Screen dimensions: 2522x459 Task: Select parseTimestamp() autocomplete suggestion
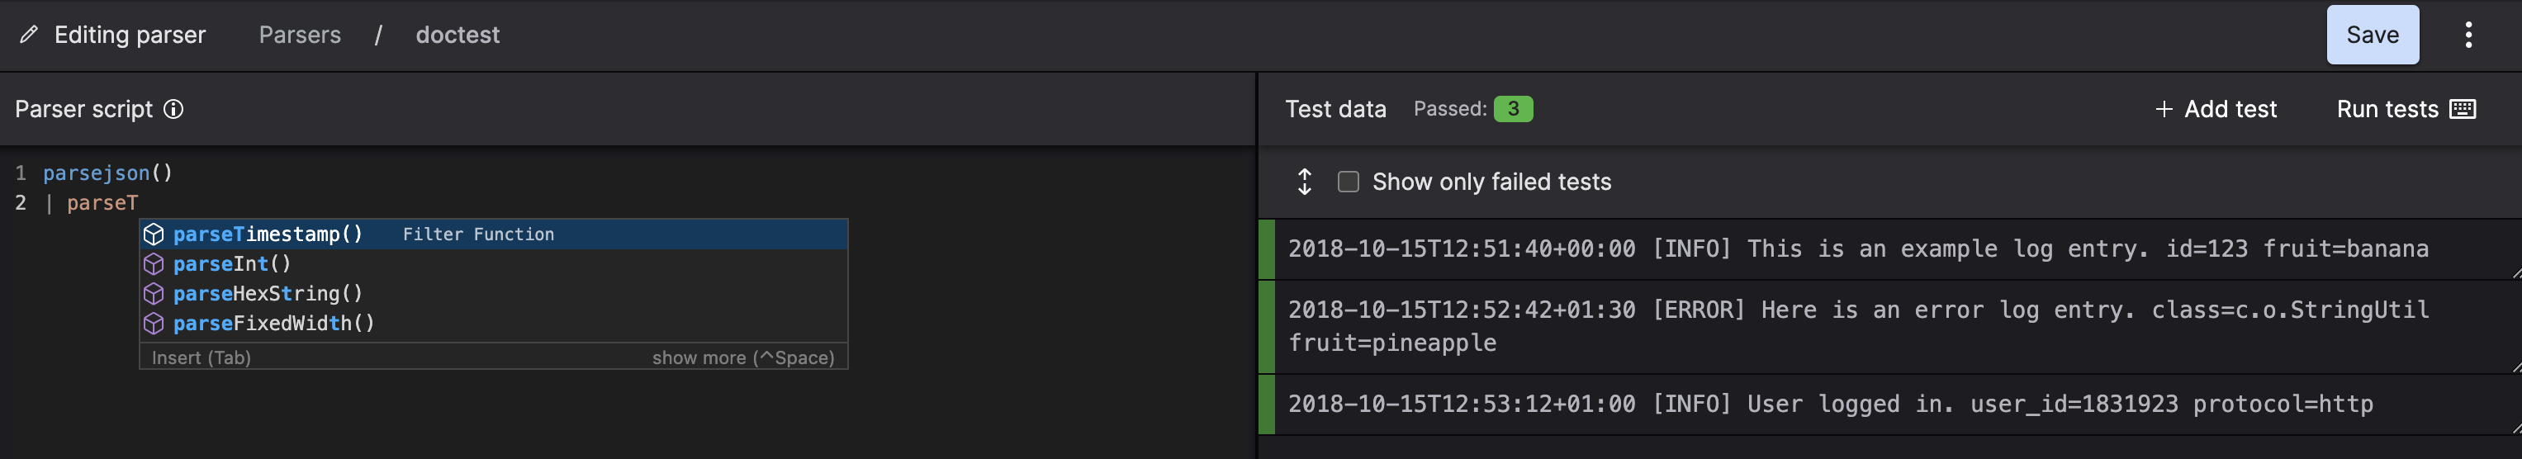[x=268, y=235]
